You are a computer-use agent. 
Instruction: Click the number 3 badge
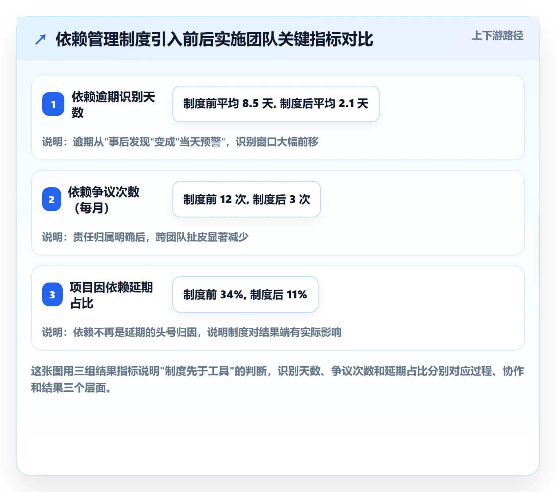tap(52, 294)
